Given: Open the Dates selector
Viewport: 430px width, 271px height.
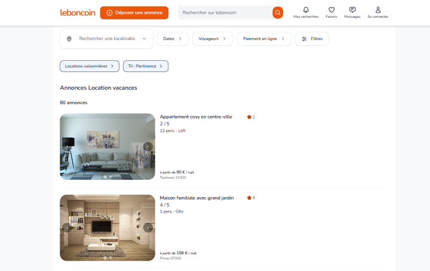Looking at the screenshot, I should (173, 39).
